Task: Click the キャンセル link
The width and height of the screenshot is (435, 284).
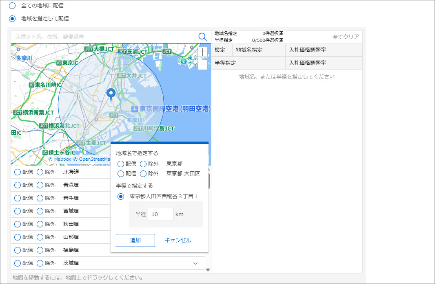Action: (178, 240)
